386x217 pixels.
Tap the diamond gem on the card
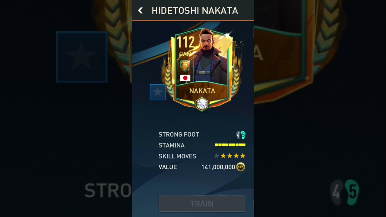coord(202,104)
